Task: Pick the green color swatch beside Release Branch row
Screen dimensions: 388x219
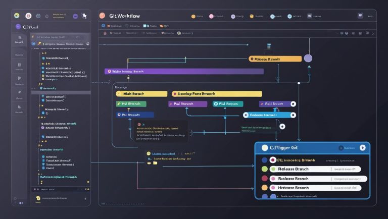Action: coord(265,169)
